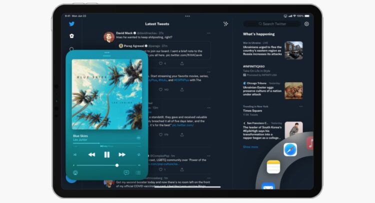Open Mail app from the dock
The image size is (375, 203).
click(268, 186)
